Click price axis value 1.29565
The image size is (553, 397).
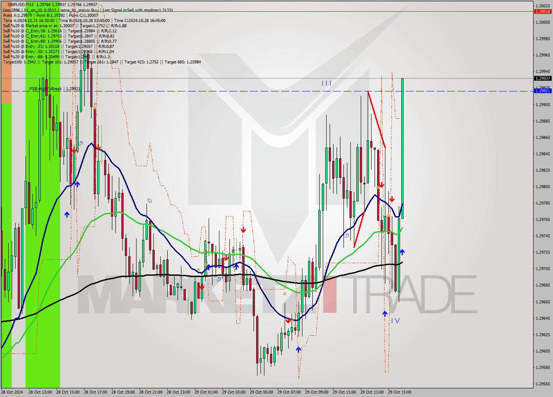[543, 384]
